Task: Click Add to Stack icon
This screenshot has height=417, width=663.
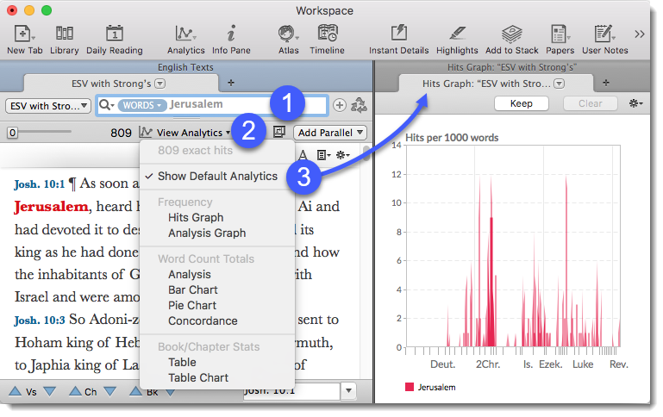Action: pos(511,34)
